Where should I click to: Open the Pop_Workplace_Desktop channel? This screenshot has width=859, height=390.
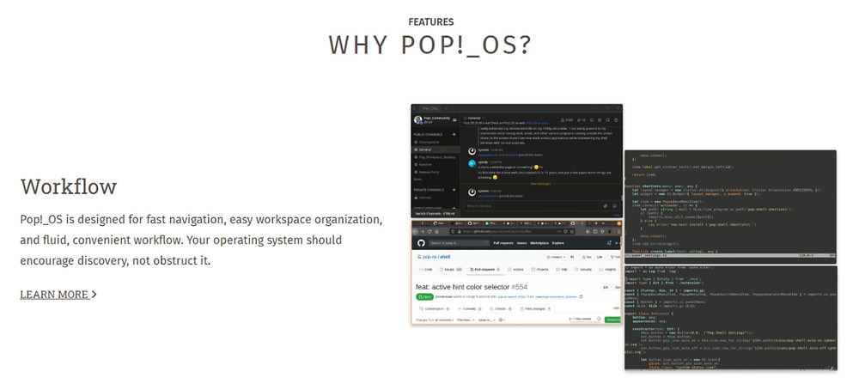(436, 157)
